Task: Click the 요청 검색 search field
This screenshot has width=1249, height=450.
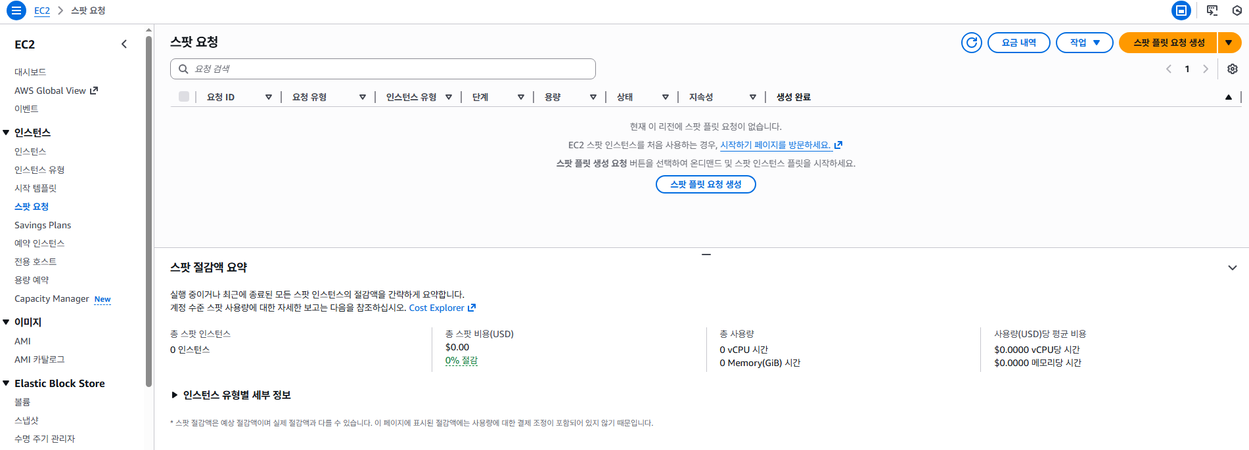Action: (x=383, y=69)
